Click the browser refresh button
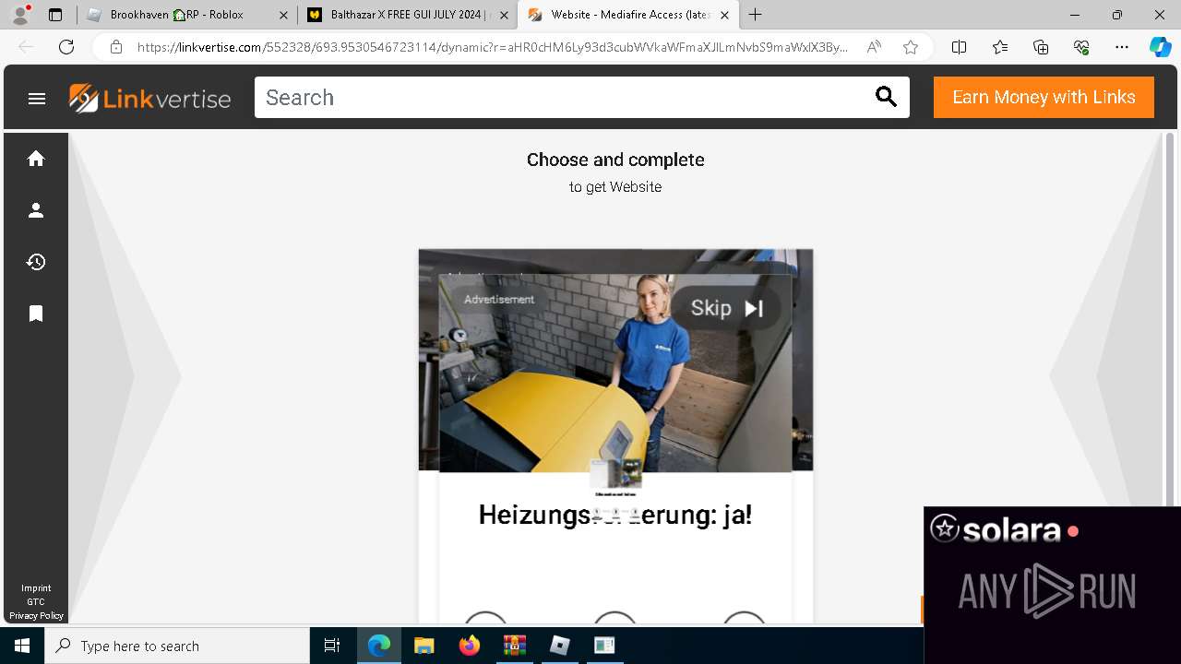Screen dimensions: 1181x664 [x=66, y=47]
